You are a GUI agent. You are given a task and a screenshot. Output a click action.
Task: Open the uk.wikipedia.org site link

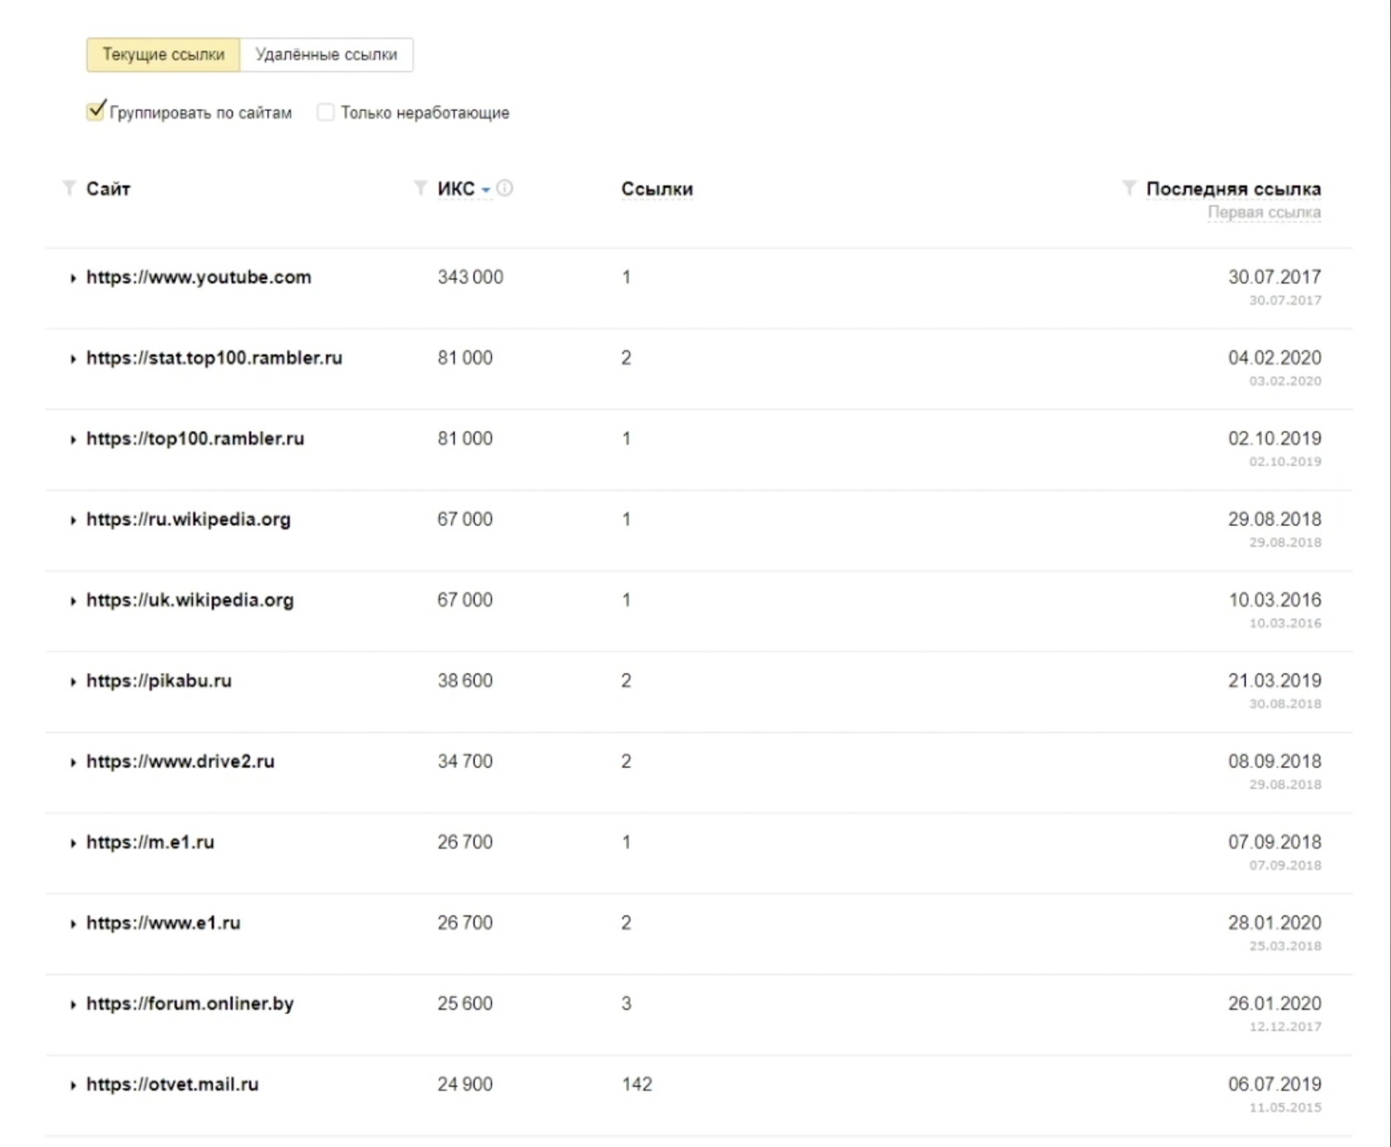[190, 600]
